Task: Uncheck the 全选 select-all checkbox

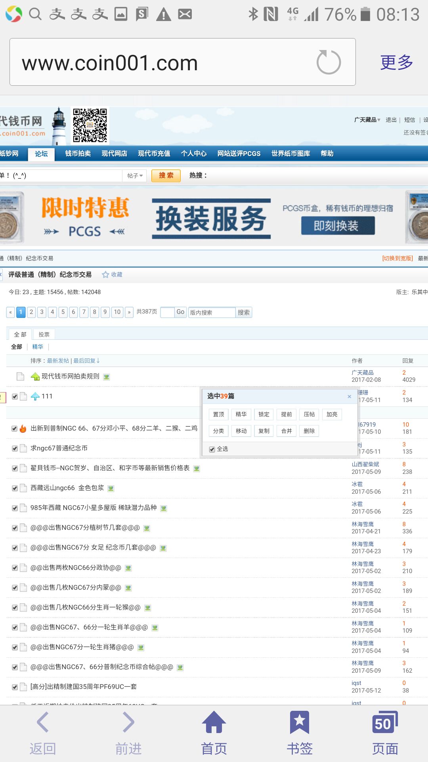Action: click(x=212, y=449)
